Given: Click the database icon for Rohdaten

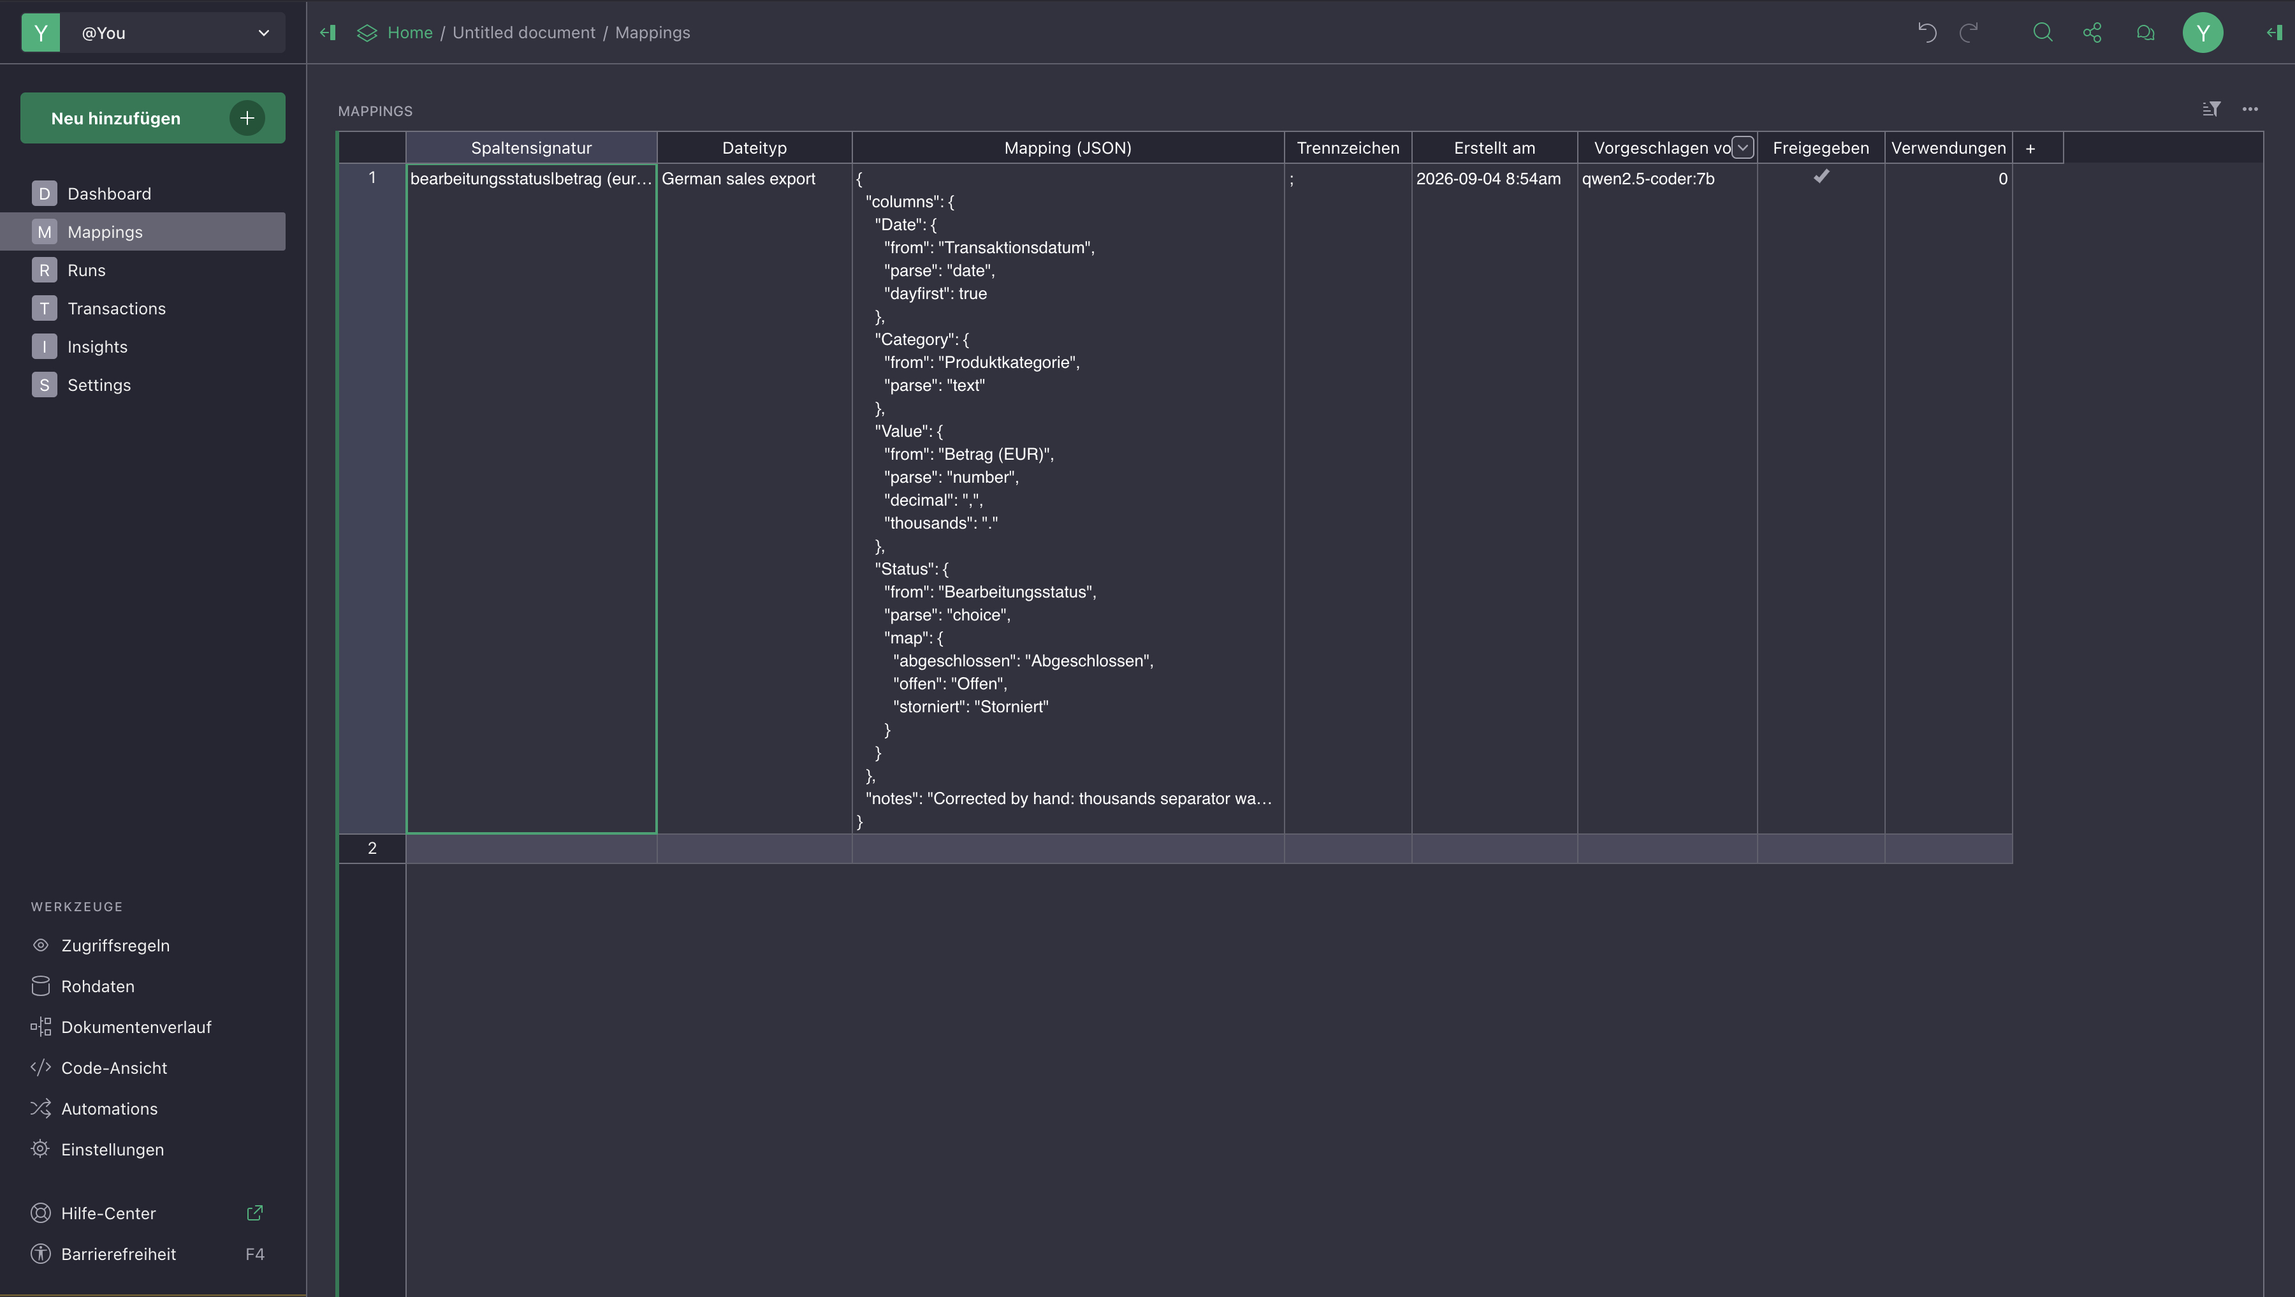Looking at the screenshot, I should tap(40, 986).
